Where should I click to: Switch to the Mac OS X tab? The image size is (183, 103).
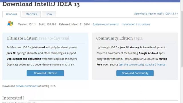(31, 14)
